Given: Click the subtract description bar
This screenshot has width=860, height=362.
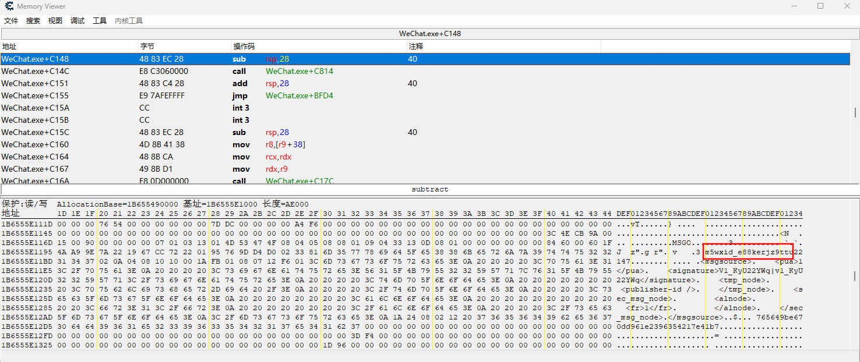Looking at the screenshot, I should click(x=430, y=189).
